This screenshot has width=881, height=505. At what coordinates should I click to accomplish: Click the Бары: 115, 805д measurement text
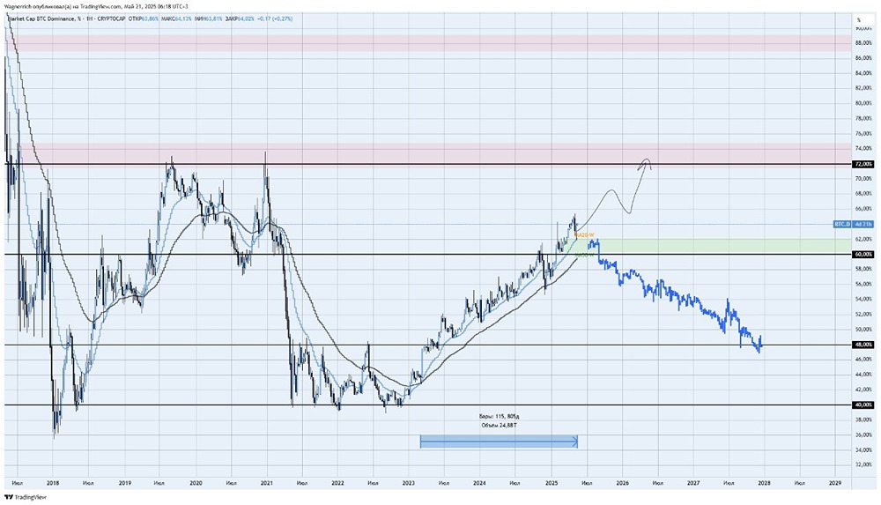coord(500,417)
